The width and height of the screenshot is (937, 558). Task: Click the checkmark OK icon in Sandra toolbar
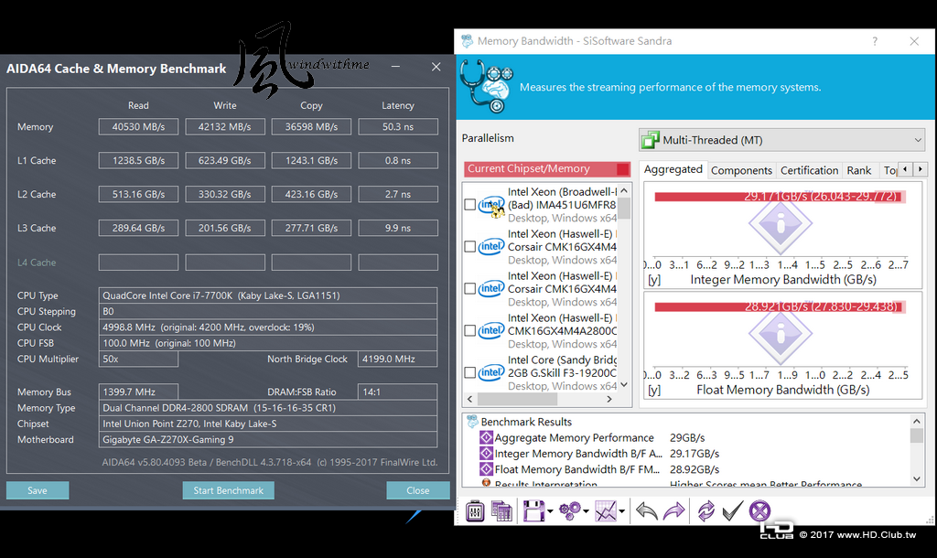733,511
